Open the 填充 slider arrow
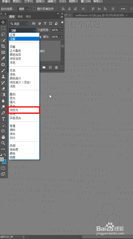The image size is (133, 239). tap(61, 37)
